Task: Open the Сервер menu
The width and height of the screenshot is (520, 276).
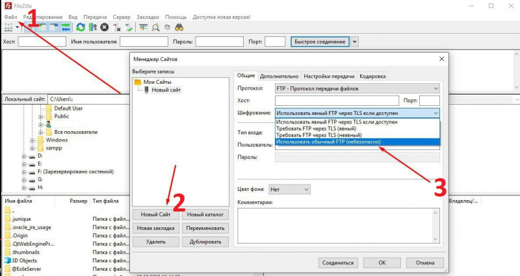Action: [x=122, y=17]
